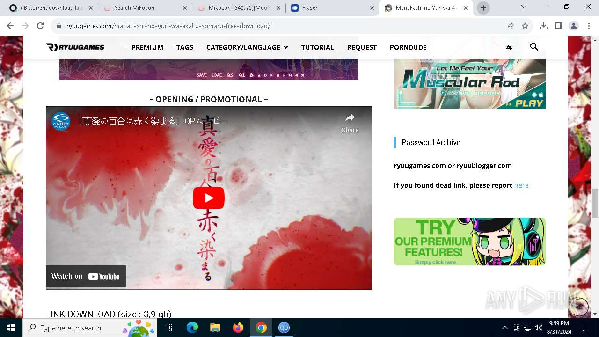
Task: Launch Firefox from taskbar
Action: point(238,328)
